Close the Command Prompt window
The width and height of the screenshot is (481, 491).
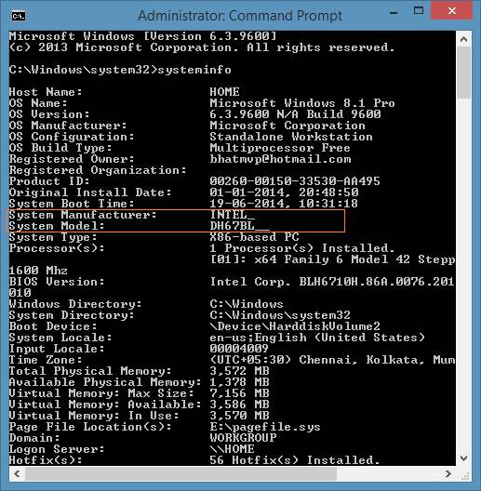(451, 11)
